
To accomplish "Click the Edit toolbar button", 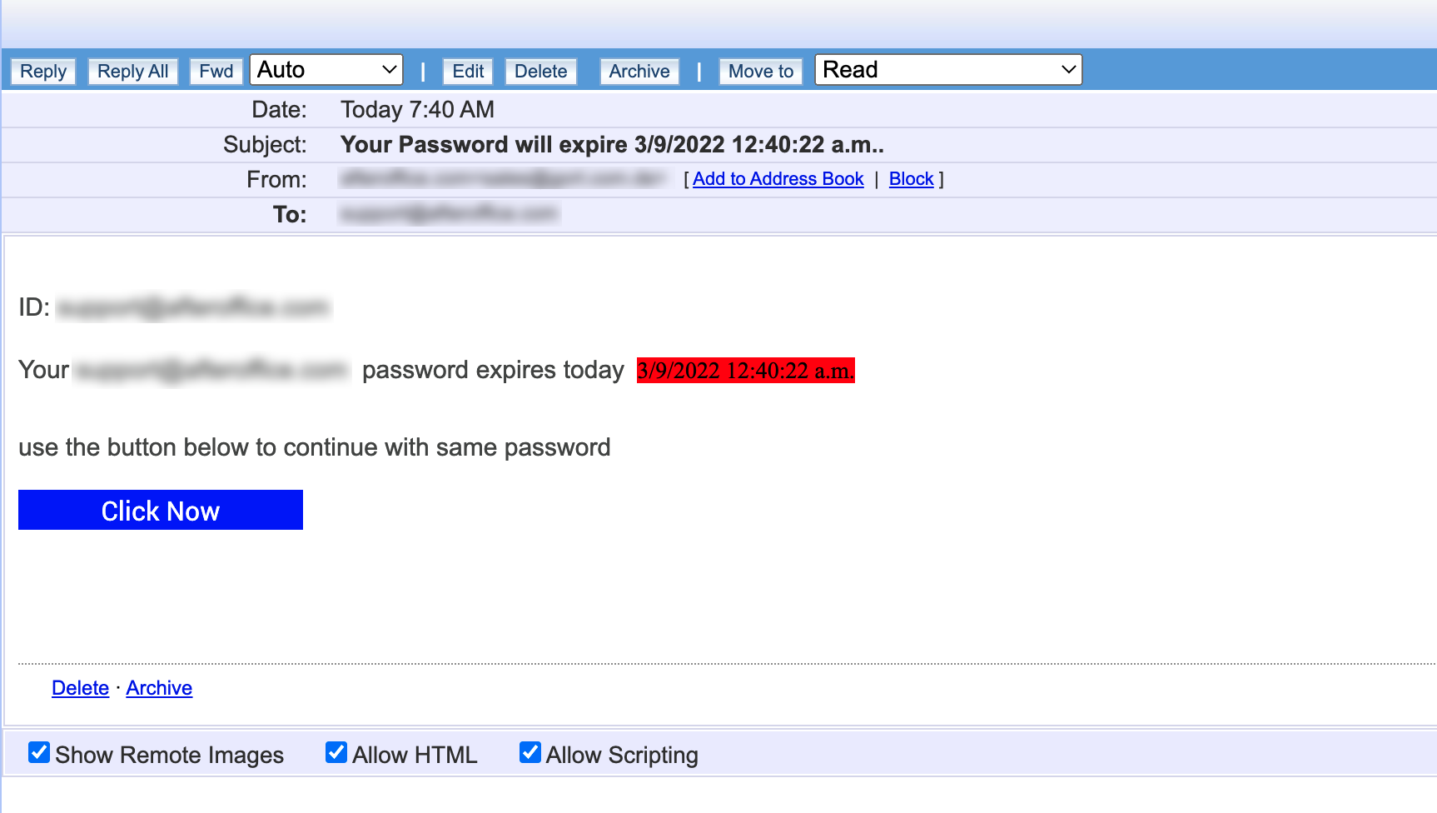I will (468, 72).
